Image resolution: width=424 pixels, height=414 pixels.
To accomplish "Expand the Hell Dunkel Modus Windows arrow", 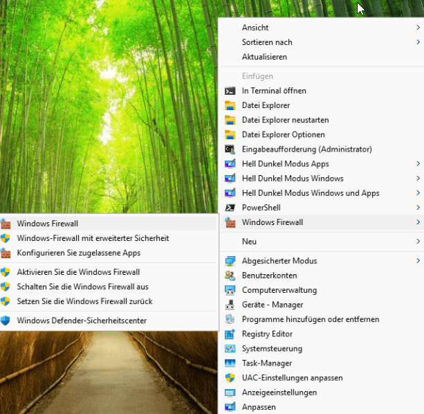I will coord(418,179).
